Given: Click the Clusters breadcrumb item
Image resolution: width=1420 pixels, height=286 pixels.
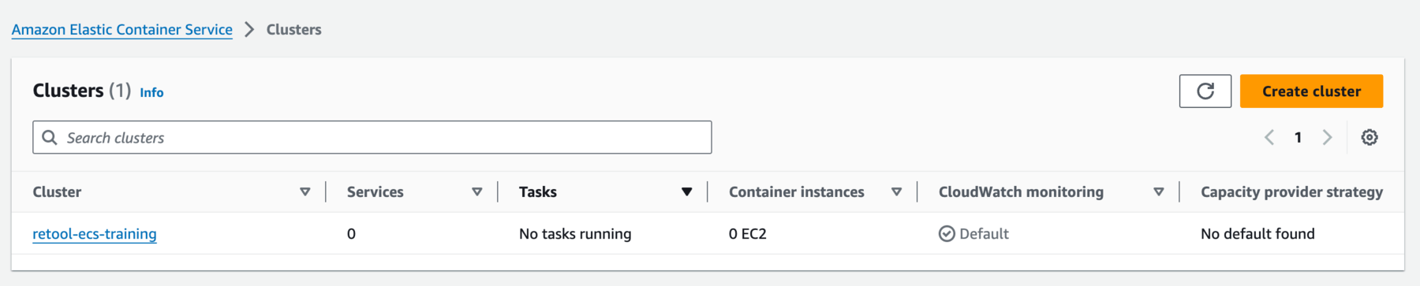Looking at the screenshot, I should 293,29.
